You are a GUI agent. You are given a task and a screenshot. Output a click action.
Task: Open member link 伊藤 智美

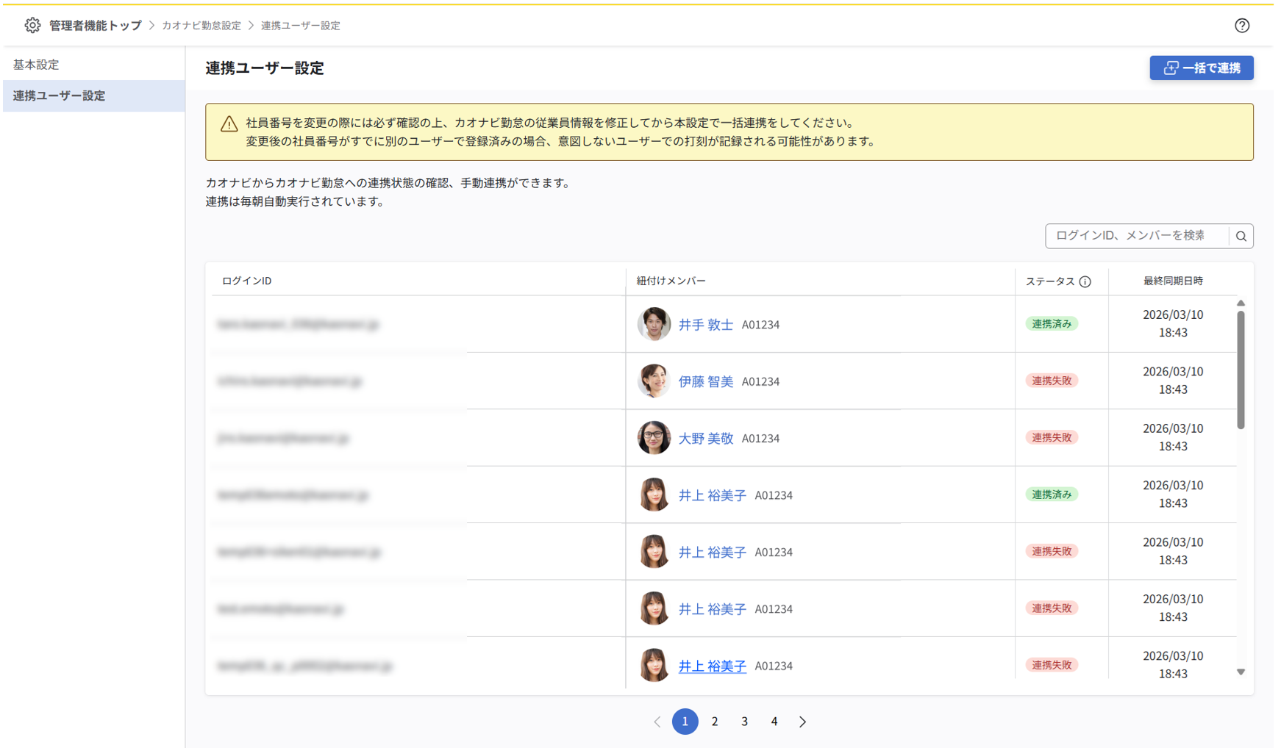[x=706, y=381]
